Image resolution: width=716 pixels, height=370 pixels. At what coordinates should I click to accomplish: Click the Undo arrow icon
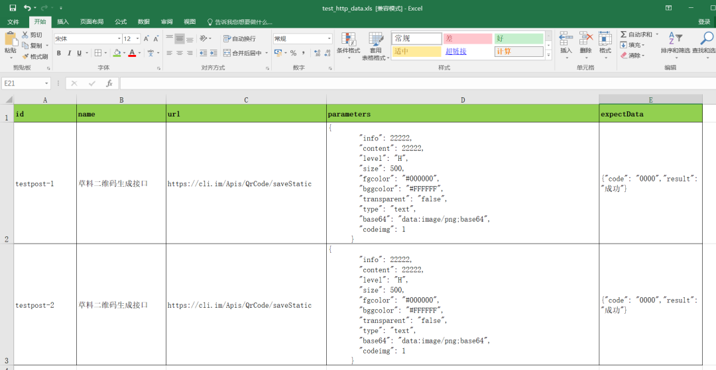point(27,8)
